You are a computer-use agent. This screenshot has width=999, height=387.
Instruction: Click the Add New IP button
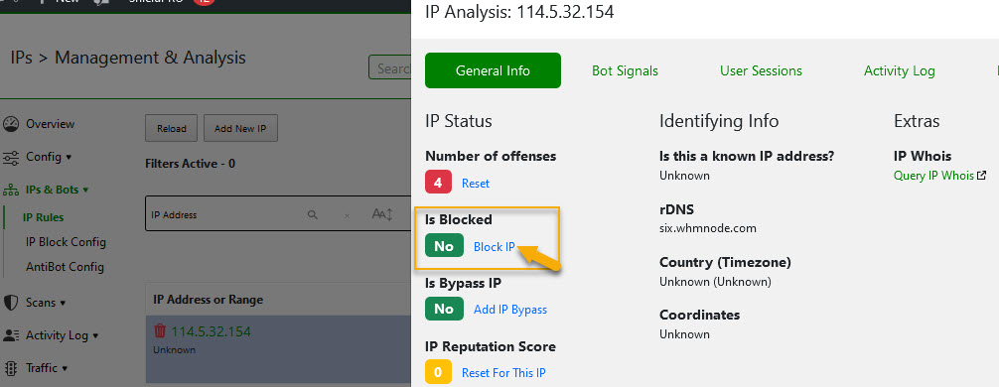(x=240, y=129)
